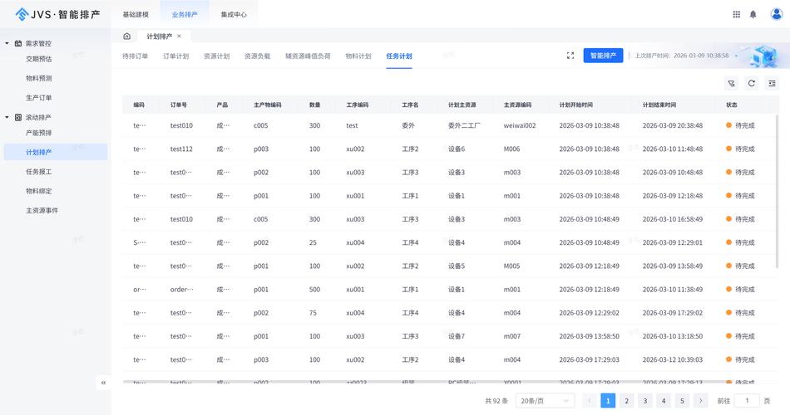Viewport: 790px width, 415px height.
Task: Click resource code weiwai002 cell
Action: 520,126
